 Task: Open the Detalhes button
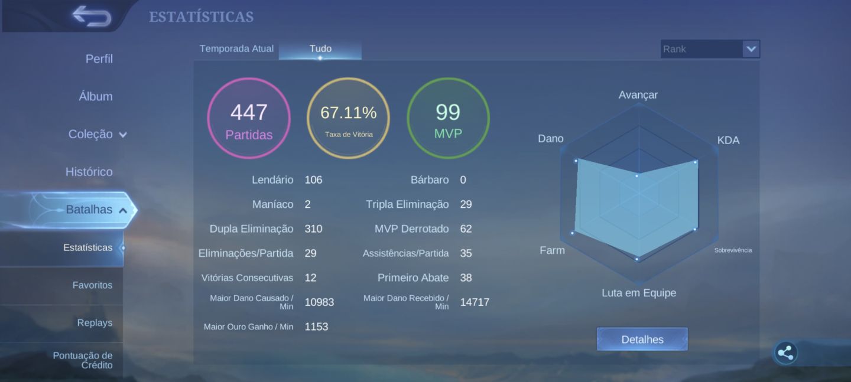pos(642,339)
